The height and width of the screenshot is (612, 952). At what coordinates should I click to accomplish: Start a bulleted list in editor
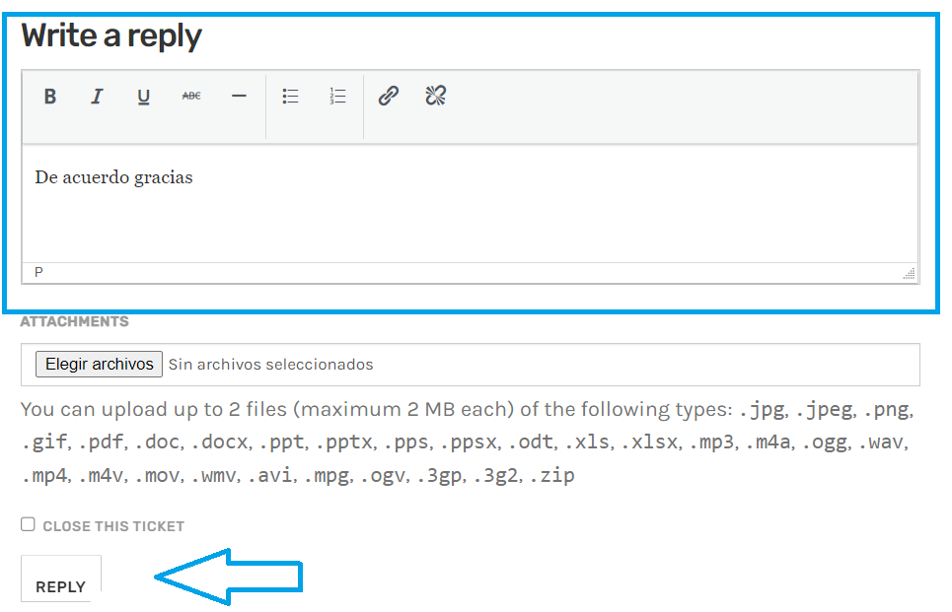pyautogui.click(x=290, y=97)
